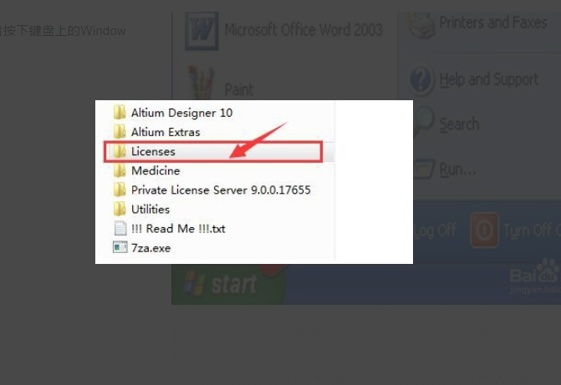Select the Licenses folder icon
The image size is (561, 385).
[120, 151]
